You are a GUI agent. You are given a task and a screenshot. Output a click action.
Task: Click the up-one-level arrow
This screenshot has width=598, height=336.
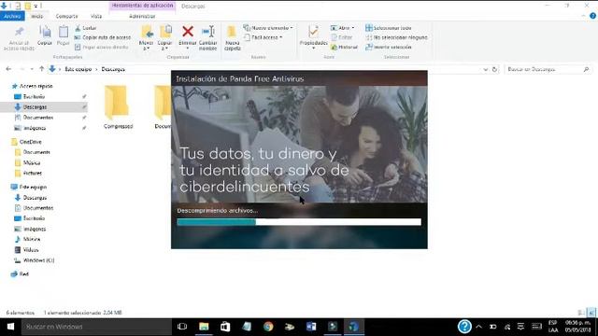pos(41,69)
